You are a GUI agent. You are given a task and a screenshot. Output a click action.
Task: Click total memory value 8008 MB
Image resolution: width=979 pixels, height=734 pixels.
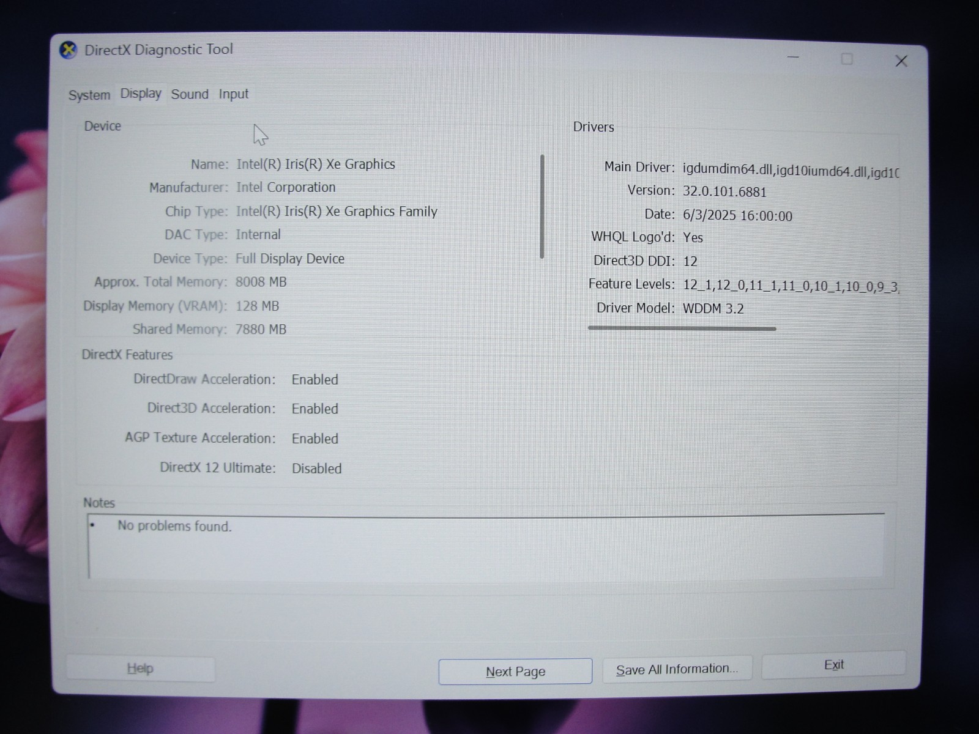pos(261,282)
